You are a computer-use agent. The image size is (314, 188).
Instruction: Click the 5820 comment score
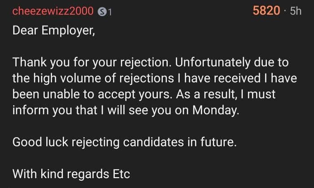click(x=266, y=11)
